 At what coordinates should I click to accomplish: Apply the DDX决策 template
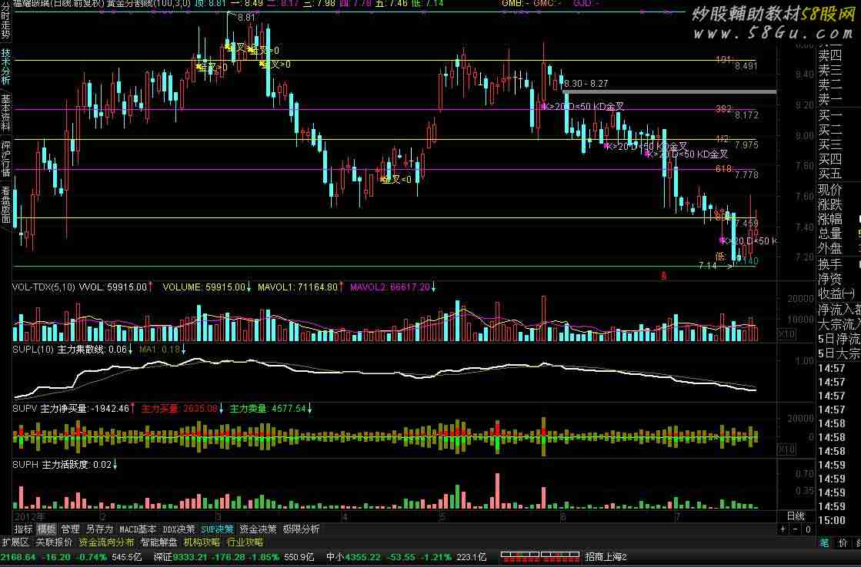click(x=179, y=529)
